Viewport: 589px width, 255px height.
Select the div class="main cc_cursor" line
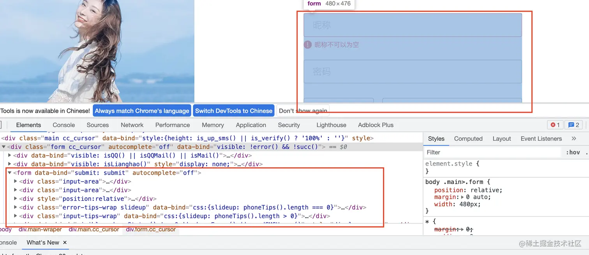pos(187,138)
